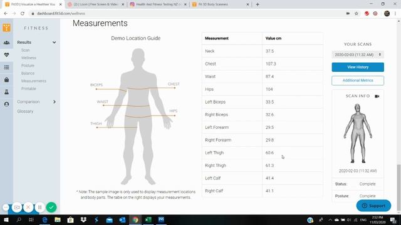Click the taskbar volume icon

(349, 219)
